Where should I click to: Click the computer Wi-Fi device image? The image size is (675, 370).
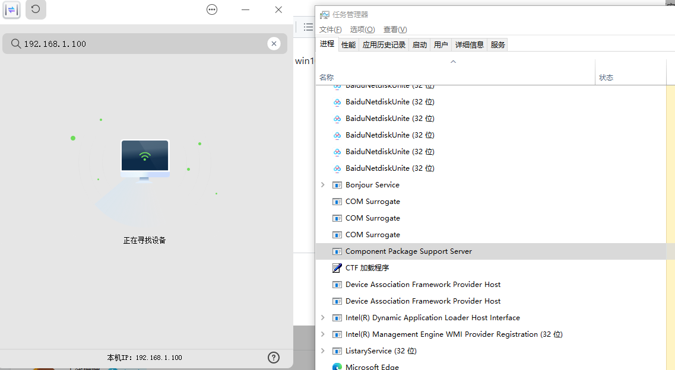pyautogui.click(x=145, y=161)
